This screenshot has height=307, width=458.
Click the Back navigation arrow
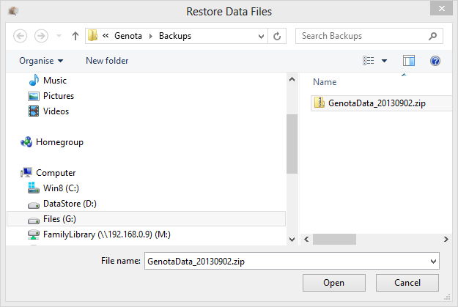click(21, 35)
